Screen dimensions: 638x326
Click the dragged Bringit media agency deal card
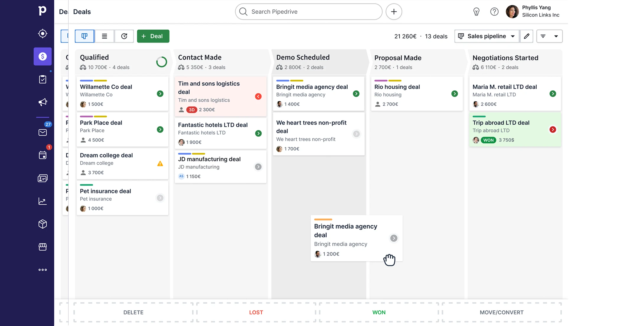(x=356, y=238)
